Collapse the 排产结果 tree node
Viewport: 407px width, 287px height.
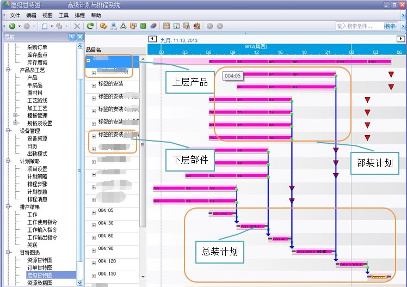pyautogui.click(x=8, y=206)
